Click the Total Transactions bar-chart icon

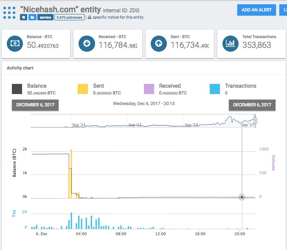tap(231, 44)
